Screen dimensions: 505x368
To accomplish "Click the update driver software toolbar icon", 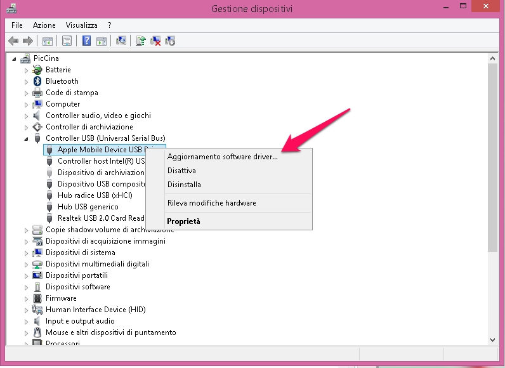I will (x=141, y=41).
